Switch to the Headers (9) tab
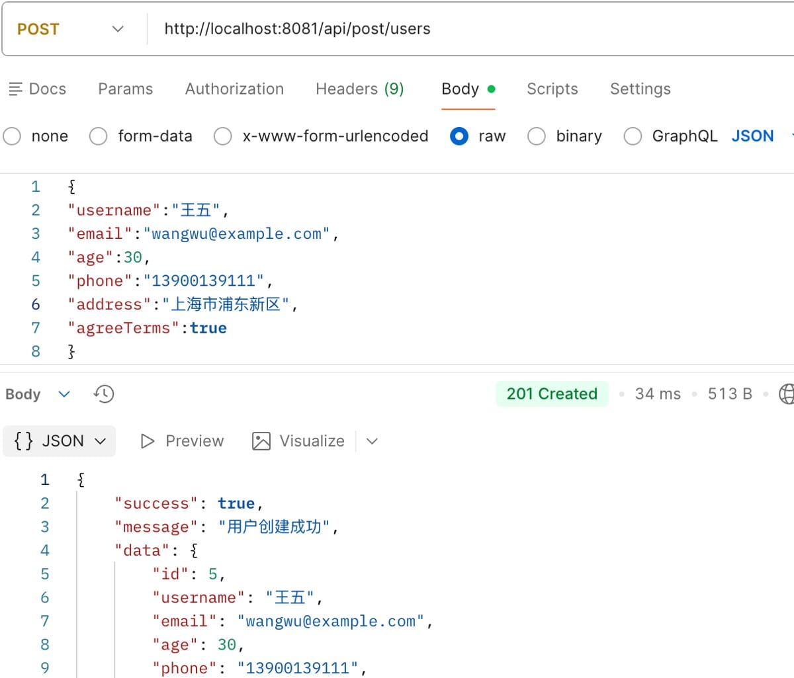The height and width of the screenshot is (678, 794). coord(359,89)
